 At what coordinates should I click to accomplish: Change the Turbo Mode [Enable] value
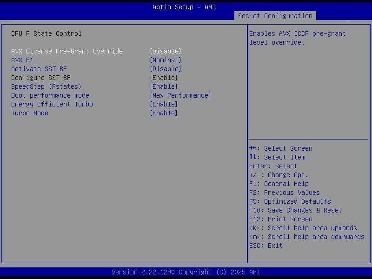164,113
